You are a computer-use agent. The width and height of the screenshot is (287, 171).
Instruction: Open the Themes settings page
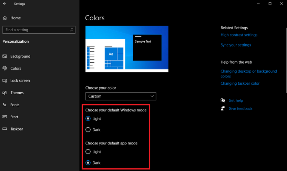17,93
